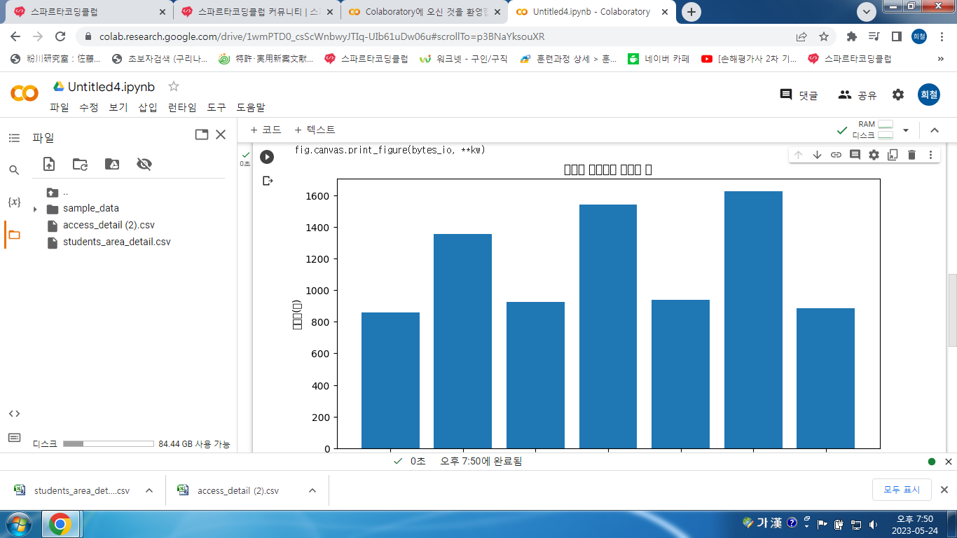Open more cell actions three dots
This screenshot has height=538, width=957.
pyautogui.click(x=930, y=155)
